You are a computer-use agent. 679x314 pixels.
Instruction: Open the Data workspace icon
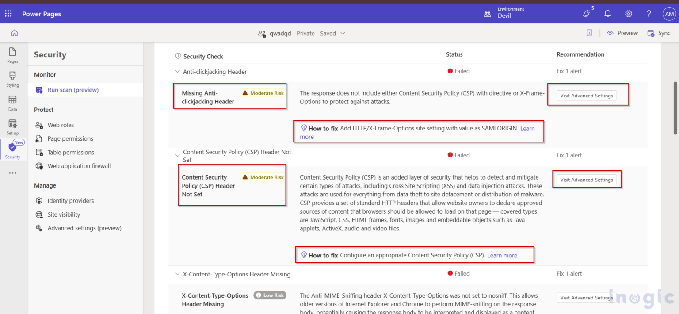click(x=12, y=100)
